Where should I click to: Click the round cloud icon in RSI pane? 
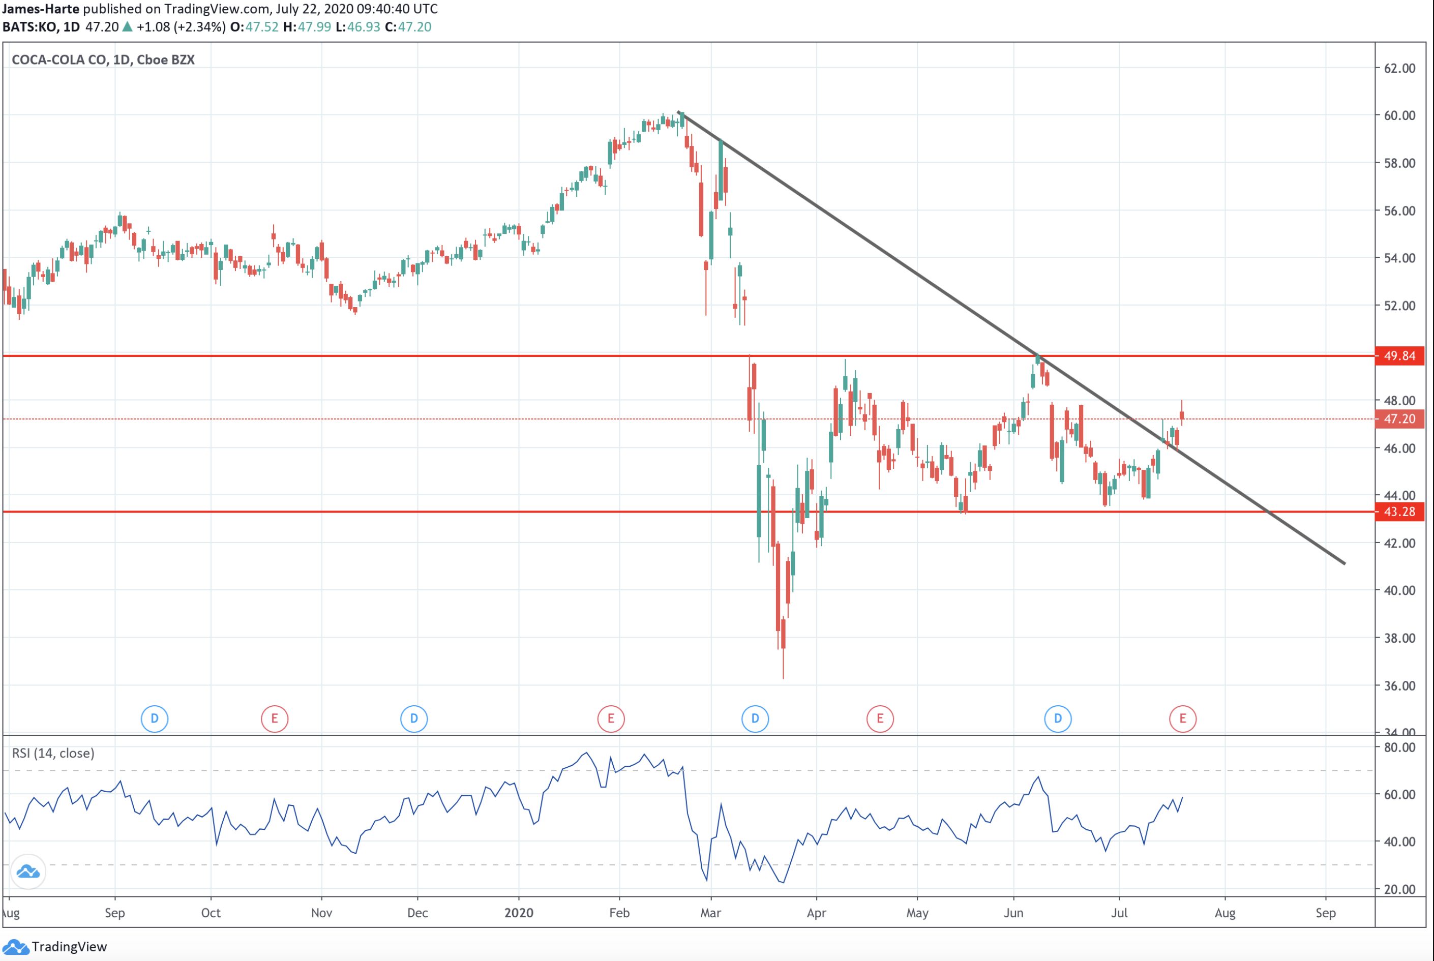(x=28, y=871)
